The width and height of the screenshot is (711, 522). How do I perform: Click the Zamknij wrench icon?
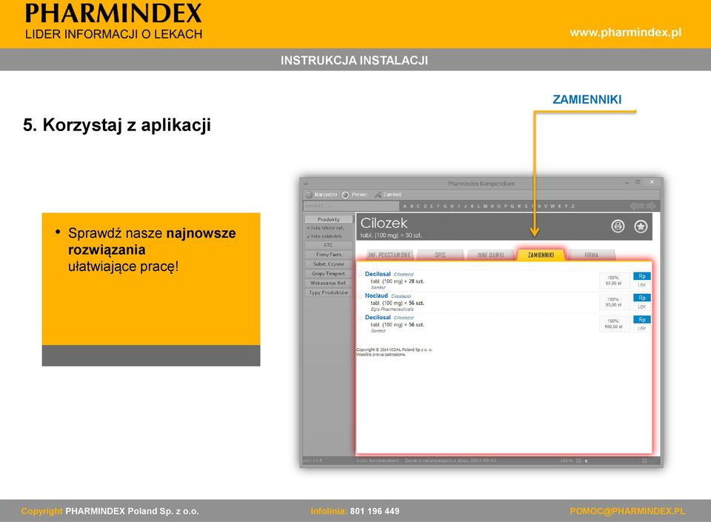(x=378, y=195)
